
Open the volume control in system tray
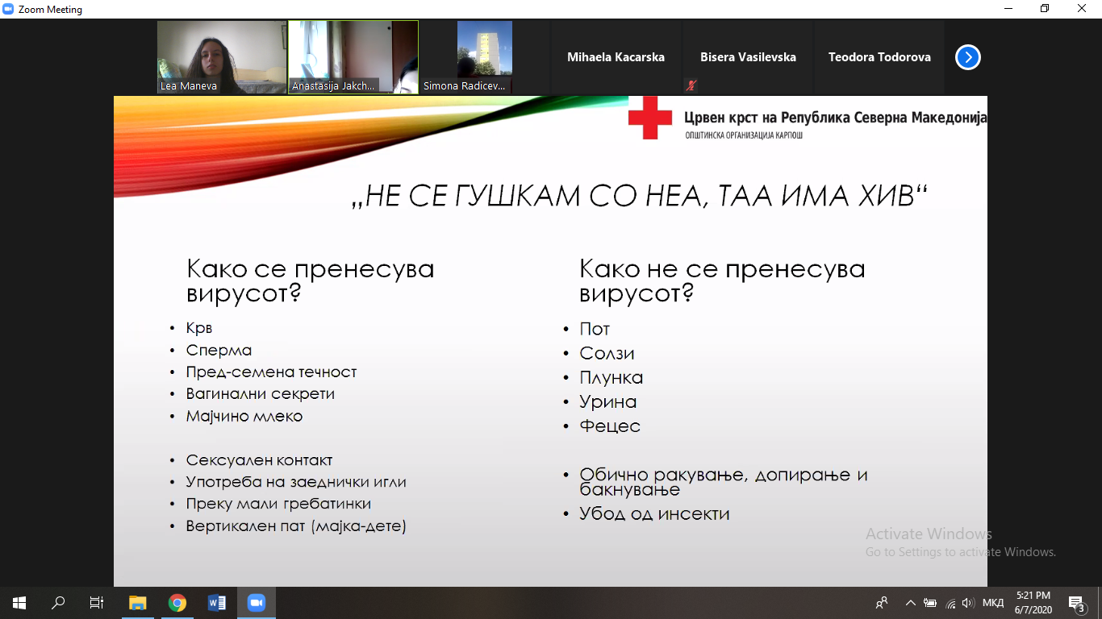[x=968, y=603]
